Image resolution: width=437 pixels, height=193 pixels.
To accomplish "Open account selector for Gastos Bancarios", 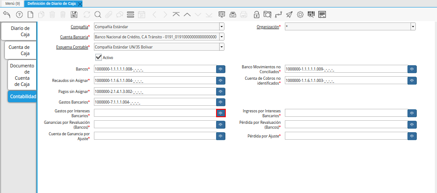I will pyautogui.click(x=221, y=102).
